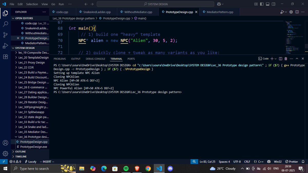Viewport: 308px width, 173px height.
Task: Click the Windows Start button
Action: (x=5, y=169)
